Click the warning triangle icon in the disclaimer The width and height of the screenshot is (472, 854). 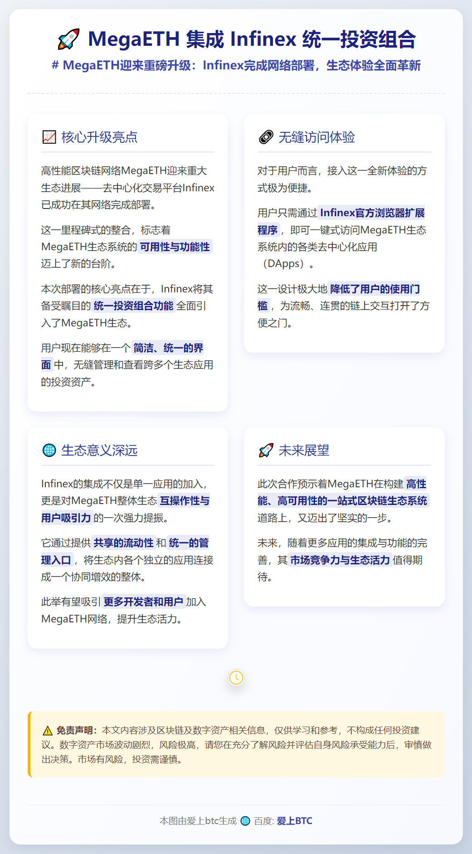click(48, 731)
